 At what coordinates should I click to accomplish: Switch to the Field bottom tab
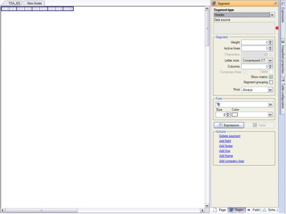coord(253,210)
